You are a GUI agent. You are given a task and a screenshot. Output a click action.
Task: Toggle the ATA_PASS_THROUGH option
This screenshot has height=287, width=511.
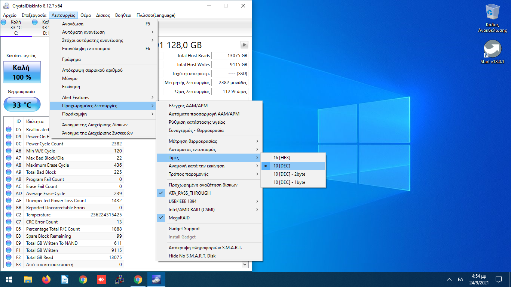pyautogui.click(x=209, y=193)
